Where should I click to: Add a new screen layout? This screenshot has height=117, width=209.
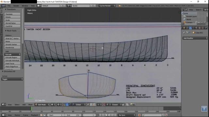tap(61, 6)
